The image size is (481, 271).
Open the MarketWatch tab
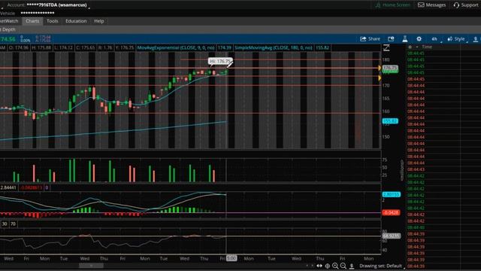point(9,21)
